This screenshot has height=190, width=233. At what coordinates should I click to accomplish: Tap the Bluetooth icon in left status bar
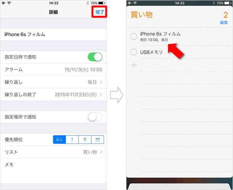coord(88,3)
